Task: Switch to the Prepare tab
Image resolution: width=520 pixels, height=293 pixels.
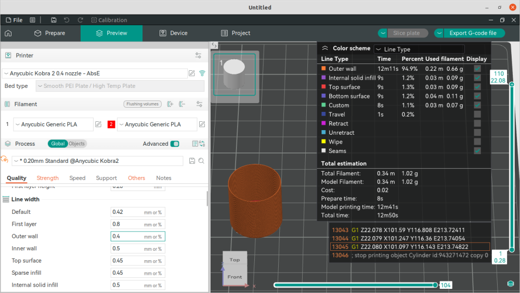Action: click(50, 33)
